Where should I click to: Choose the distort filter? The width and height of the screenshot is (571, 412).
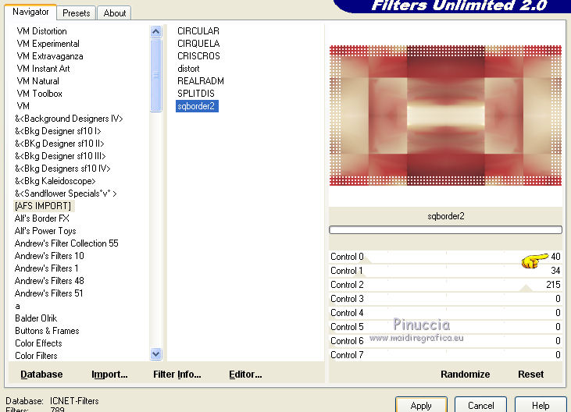pyautogui.click(x=188, y=69)
